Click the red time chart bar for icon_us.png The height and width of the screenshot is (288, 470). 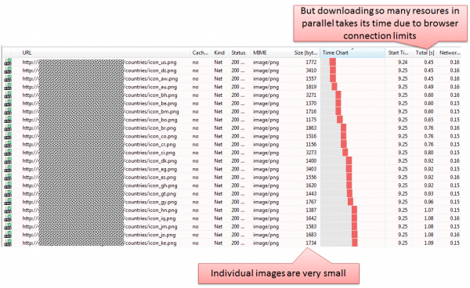pyautogui.click(x=332, y=63)
